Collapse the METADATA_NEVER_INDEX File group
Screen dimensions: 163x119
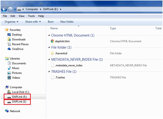[49, 60]
